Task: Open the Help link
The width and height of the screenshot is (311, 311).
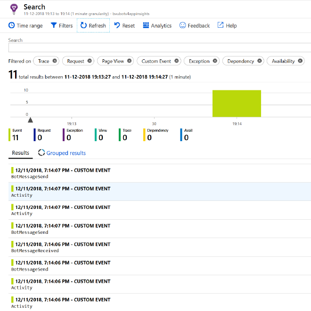Action: pyautogui.click(x=227, y=25)
